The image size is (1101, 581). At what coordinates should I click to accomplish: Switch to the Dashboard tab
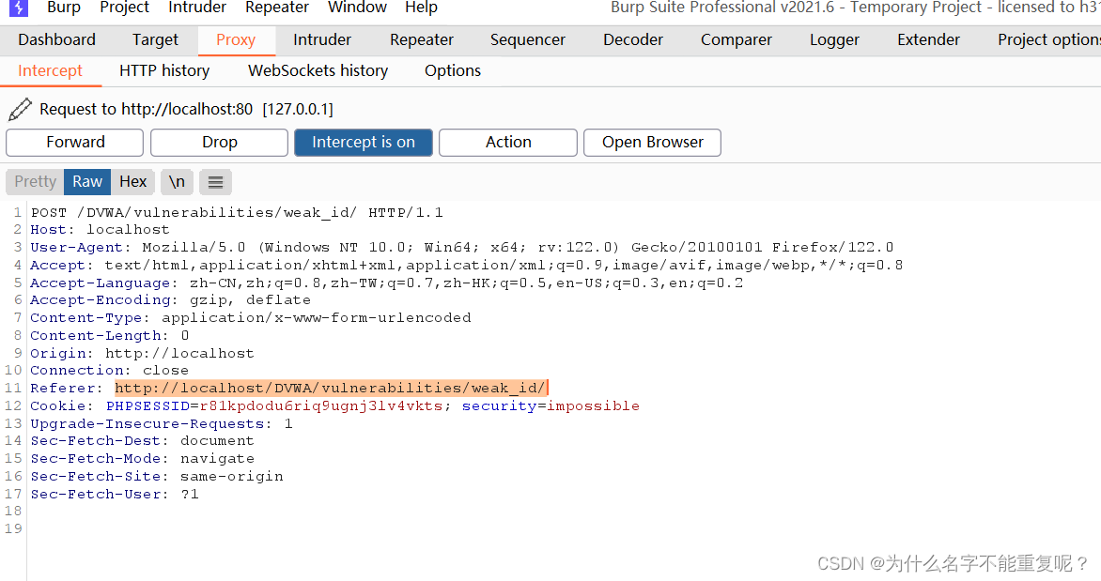click(x=57, y=40)
